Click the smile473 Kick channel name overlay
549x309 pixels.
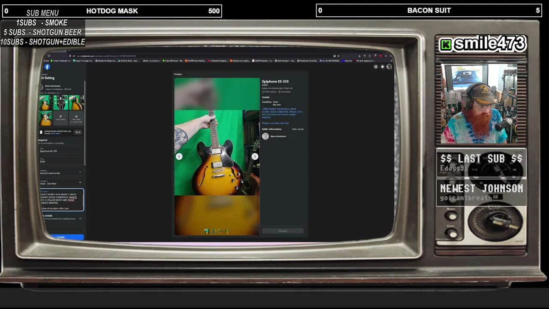tap(483, 43)
